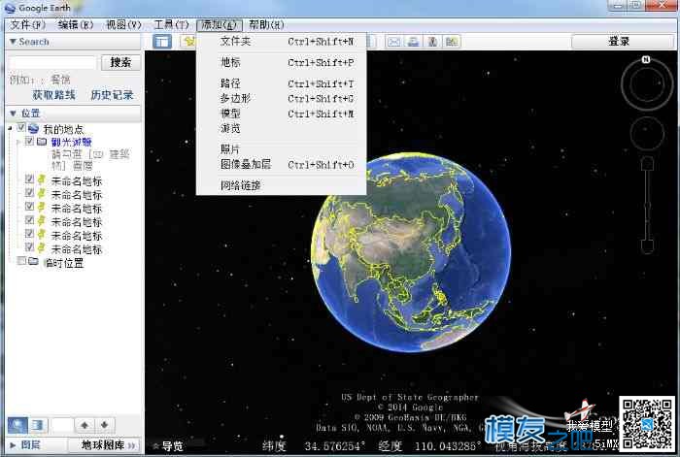Screen dimensions: 680x457
Task: Click the Save Image toolbar icon
Action: coord(452,42)
